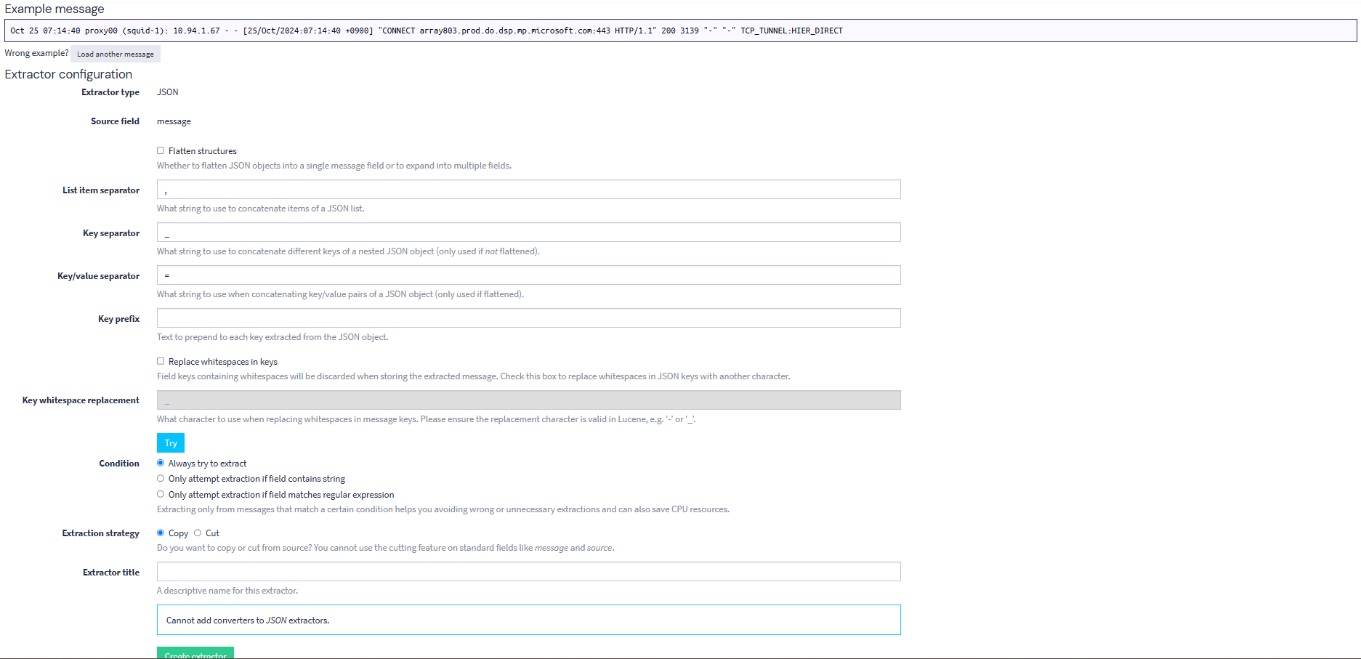Check Replace whitespaces in keys

coord(161,362)
